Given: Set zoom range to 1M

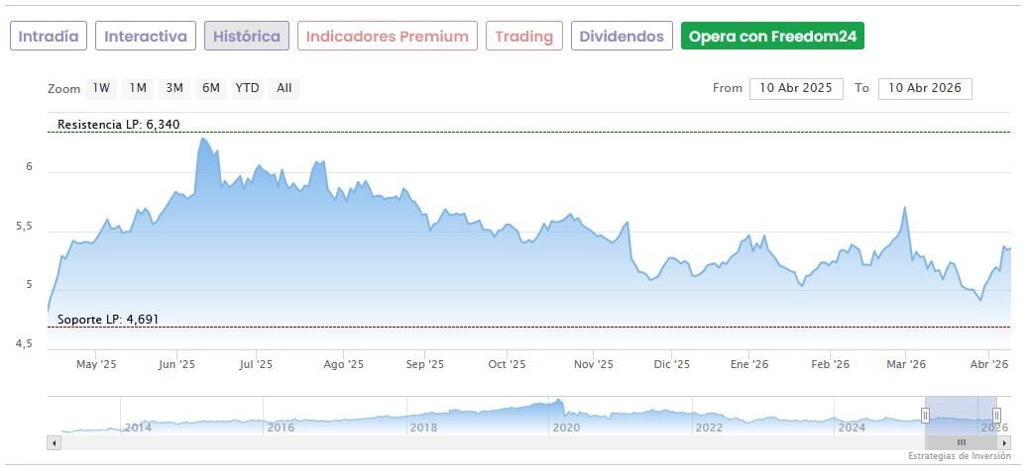Looking at the screenshot, I should click(x=138, y=88).
